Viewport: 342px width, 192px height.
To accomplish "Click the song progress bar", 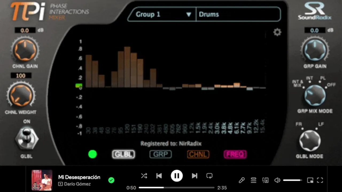I will [177, 187].
